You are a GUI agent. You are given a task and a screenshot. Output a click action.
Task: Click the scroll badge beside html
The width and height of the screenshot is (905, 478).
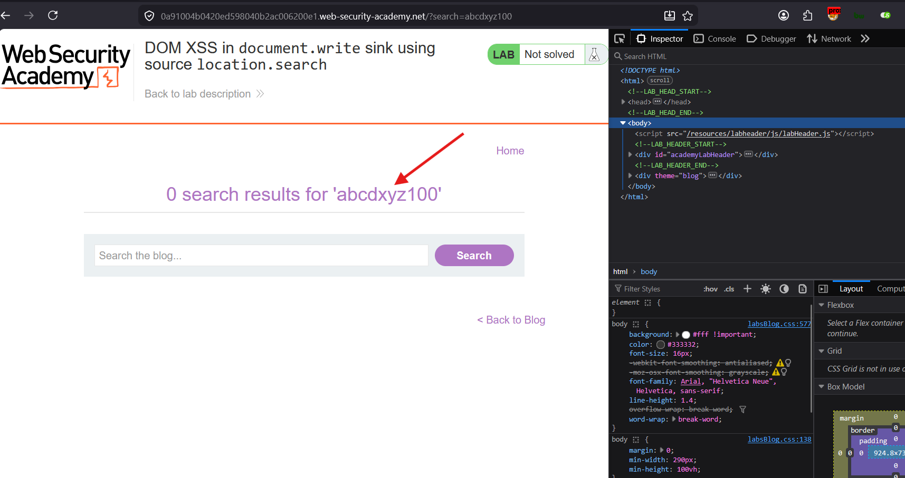pos(660,81)
